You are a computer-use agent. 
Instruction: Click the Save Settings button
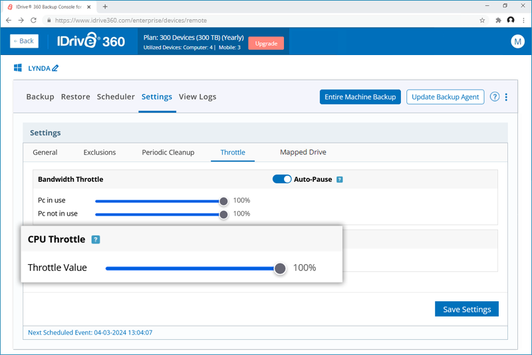(467, 309)
